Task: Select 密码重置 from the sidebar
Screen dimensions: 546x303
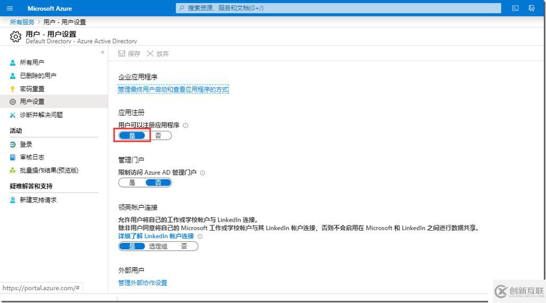Action: tap(32, 89)
